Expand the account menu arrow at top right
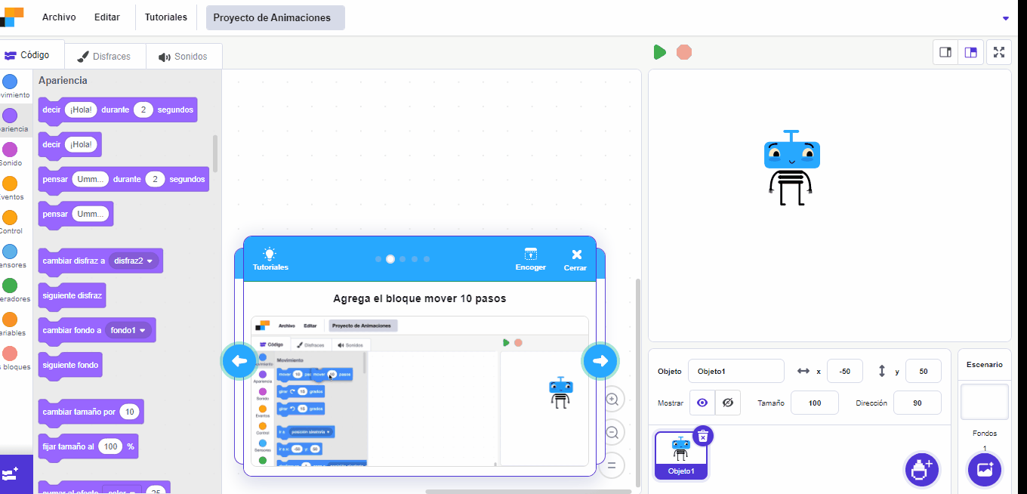The image size is (1027, 494). coord(1005,18)
